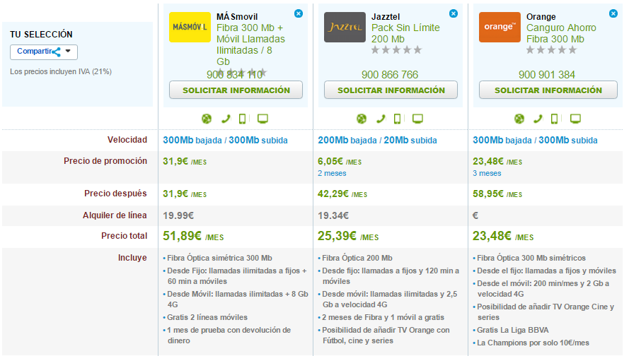
Task: Request information for the Jazztel plan
Action: click(x=391, y=90)
